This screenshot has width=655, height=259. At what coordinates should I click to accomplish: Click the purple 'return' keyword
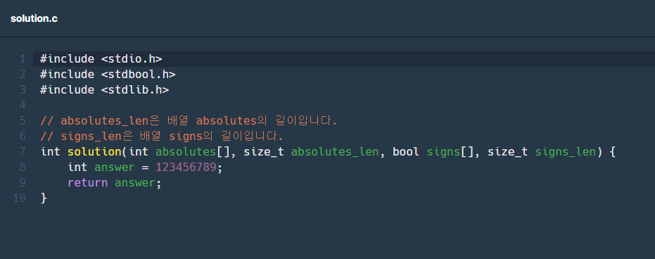point(88,182)
